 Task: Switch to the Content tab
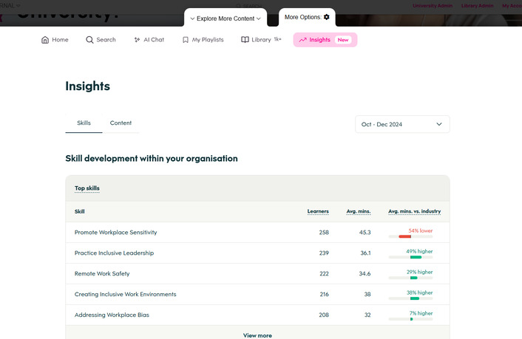pyautogui.click(x=121, y=123)
